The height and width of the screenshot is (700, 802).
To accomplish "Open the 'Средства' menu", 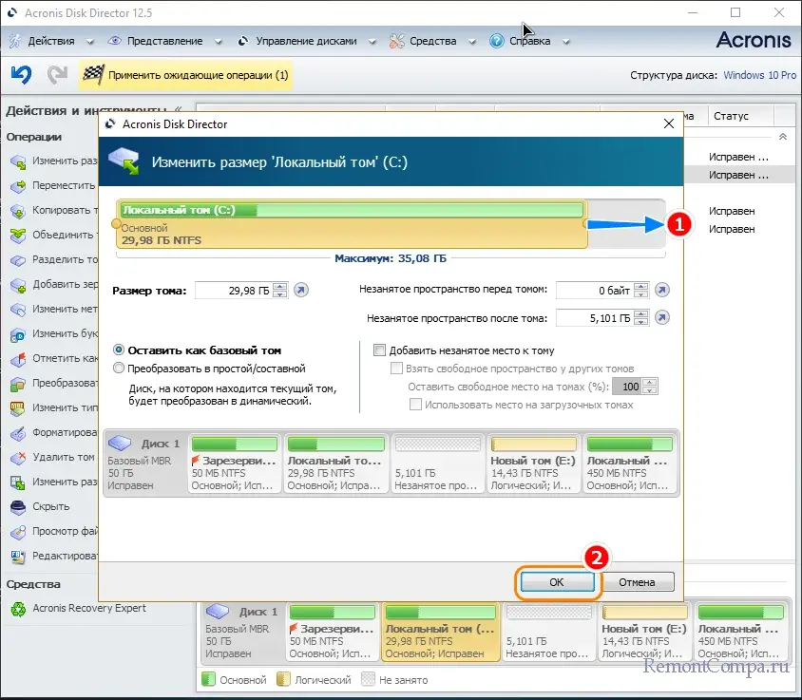I will tap(432, 41).
